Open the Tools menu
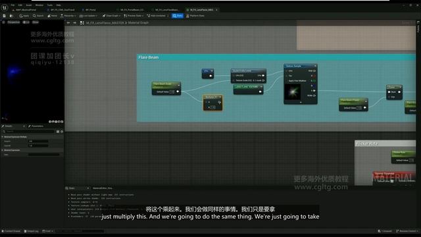Viewport: 421px width, 237px height. (x=50, y=5)
